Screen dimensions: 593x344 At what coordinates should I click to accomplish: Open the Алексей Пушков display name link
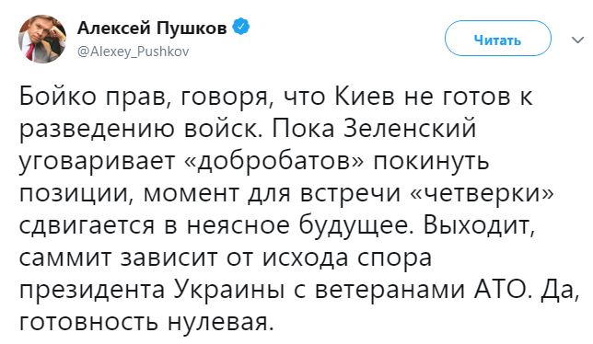pos(152,28)
